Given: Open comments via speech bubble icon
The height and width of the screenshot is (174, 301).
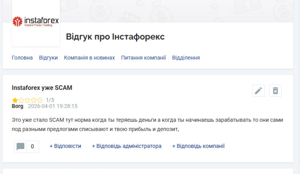Looking at the screenshot, I should [x=20, y=147].
